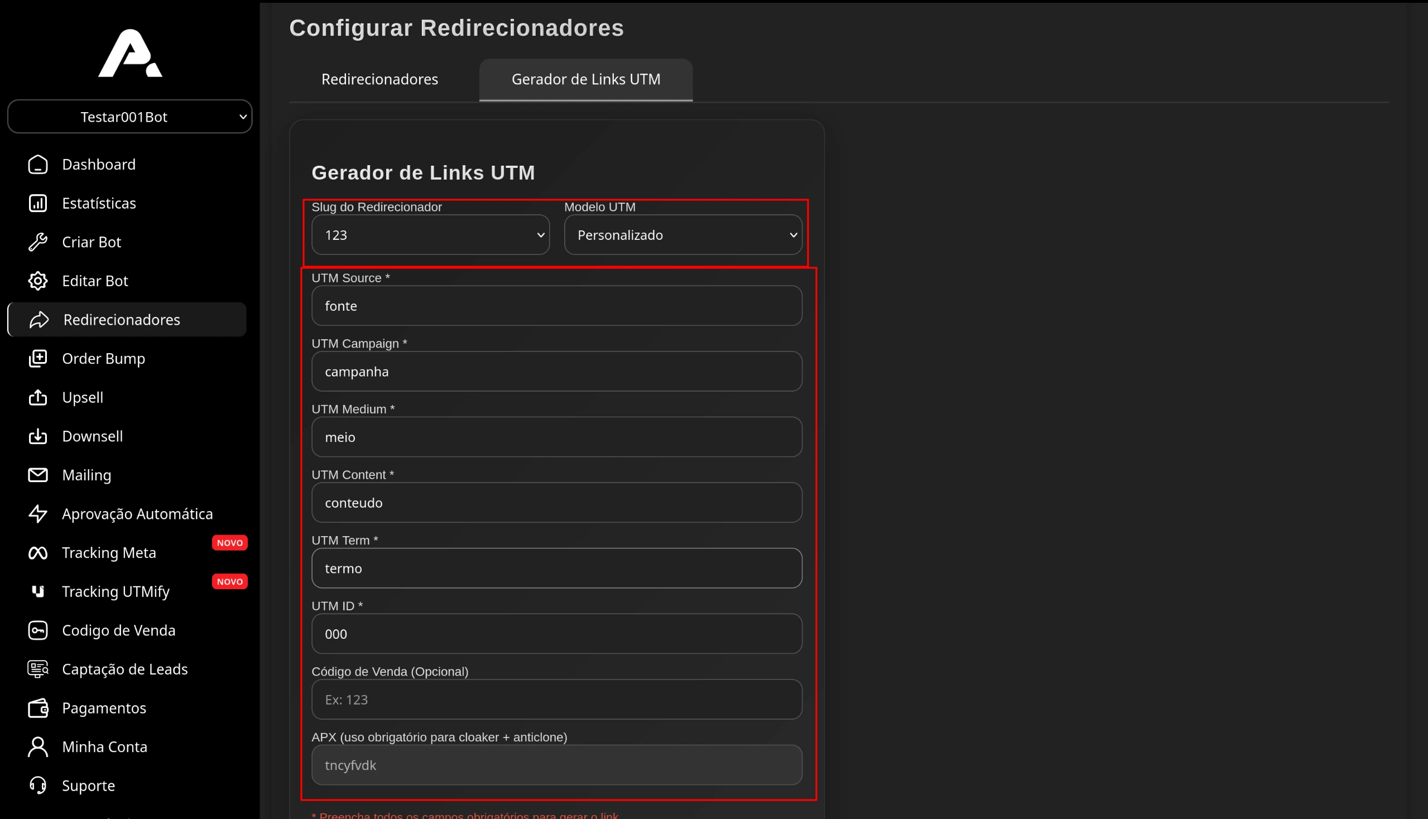Screen dimensions: 1428x819
Task: Click the Código de Venda optional field
Action: [556, 699]
